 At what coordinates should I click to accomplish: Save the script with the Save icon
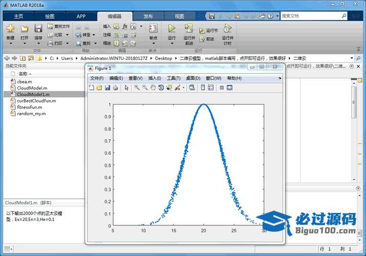point(38,29)
